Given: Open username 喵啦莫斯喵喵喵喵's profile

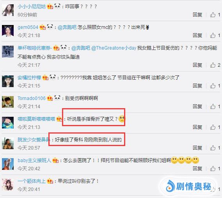Looking at the screenshot, I should click(x=36, y=119).
